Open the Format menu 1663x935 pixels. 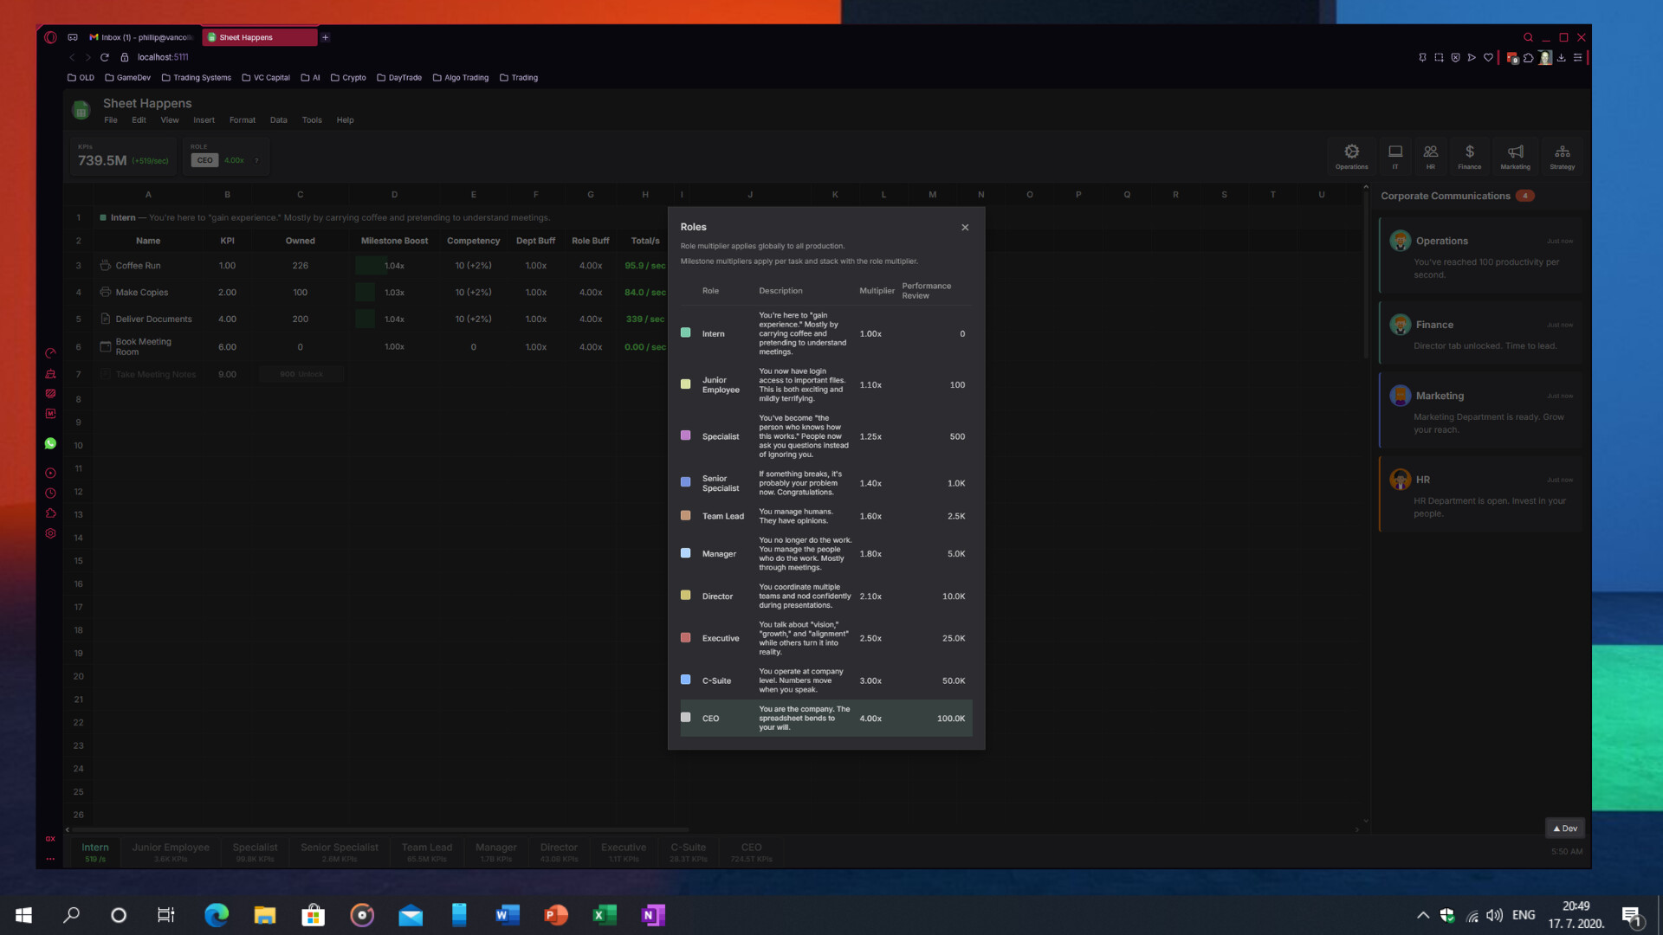243,120
